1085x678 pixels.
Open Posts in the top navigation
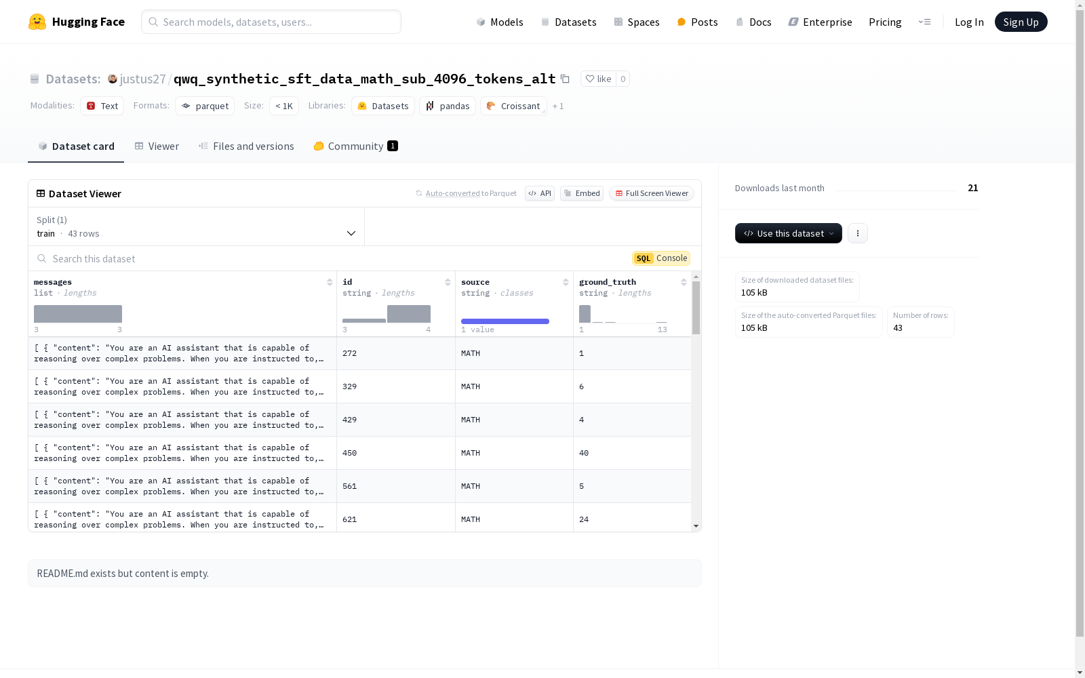(698, 22)
